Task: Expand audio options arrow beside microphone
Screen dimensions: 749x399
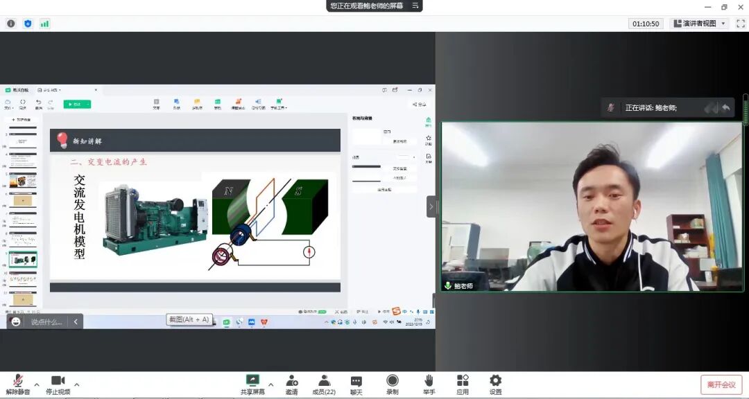Action: [x=37, y=384]
